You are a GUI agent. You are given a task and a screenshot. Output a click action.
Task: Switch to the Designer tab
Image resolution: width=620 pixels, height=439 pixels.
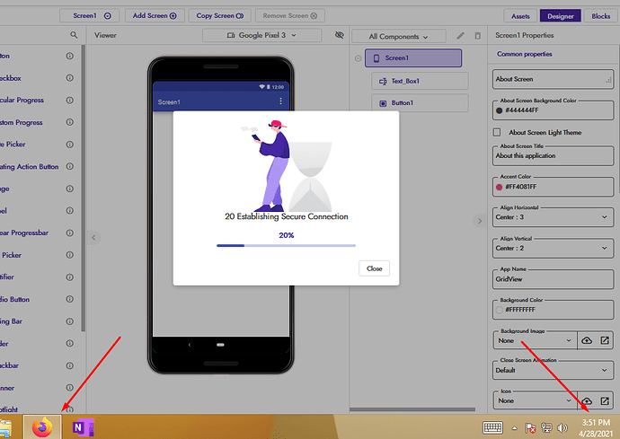[561, 16]
